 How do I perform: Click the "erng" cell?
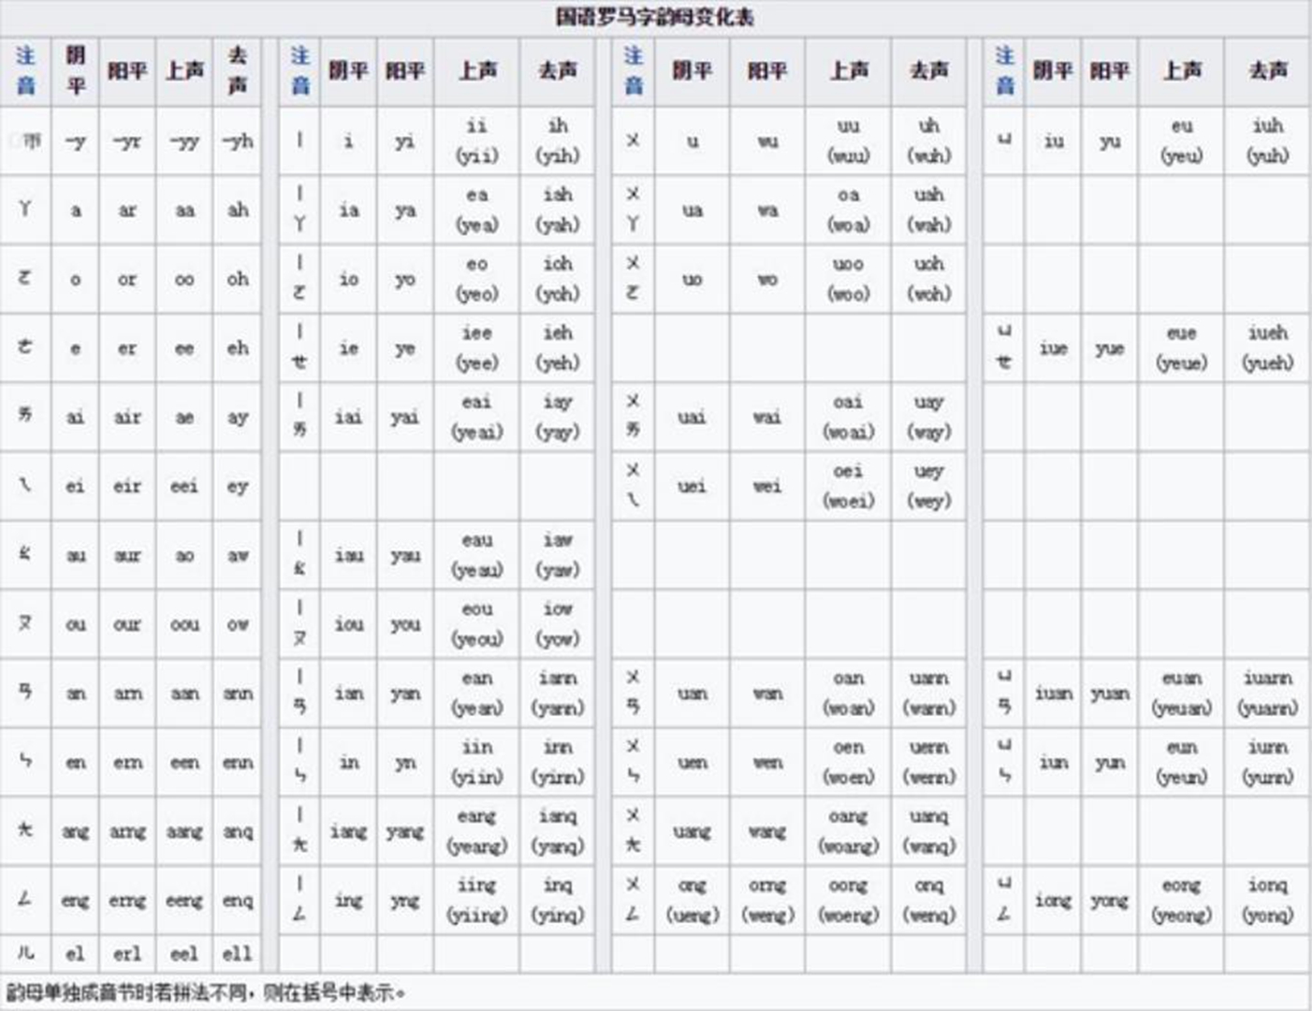(127, 901)
